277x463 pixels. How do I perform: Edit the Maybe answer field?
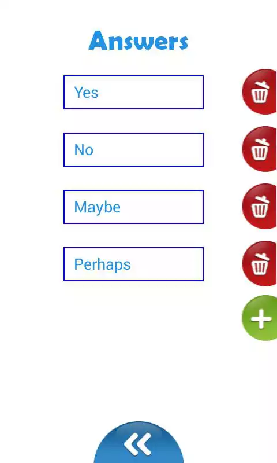tap(133, 207)
